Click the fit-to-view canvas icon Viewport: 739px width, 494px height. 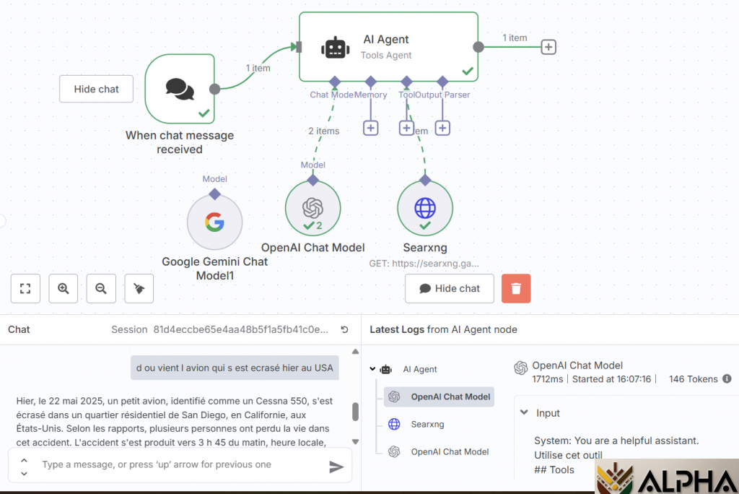[25, 288]
